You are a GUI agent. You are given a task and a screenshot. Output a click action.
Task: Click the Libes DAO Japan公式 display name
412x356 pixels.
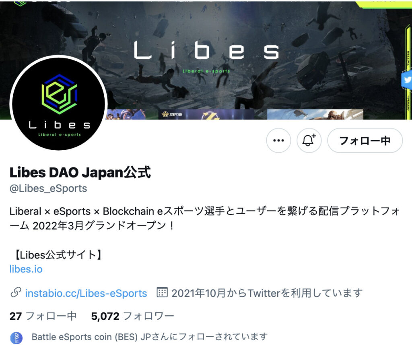pos(80,172)
